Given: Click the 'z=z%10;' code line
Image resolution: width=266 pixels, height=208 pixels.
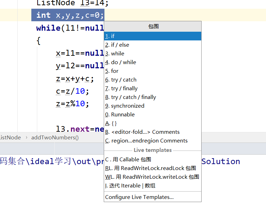Looking at the screenshot, I should 72,103.
